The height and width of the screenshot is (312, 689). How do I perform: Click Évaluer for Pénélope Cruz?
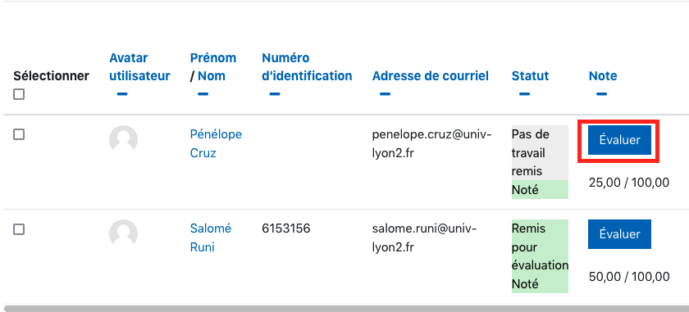[619, 140]
